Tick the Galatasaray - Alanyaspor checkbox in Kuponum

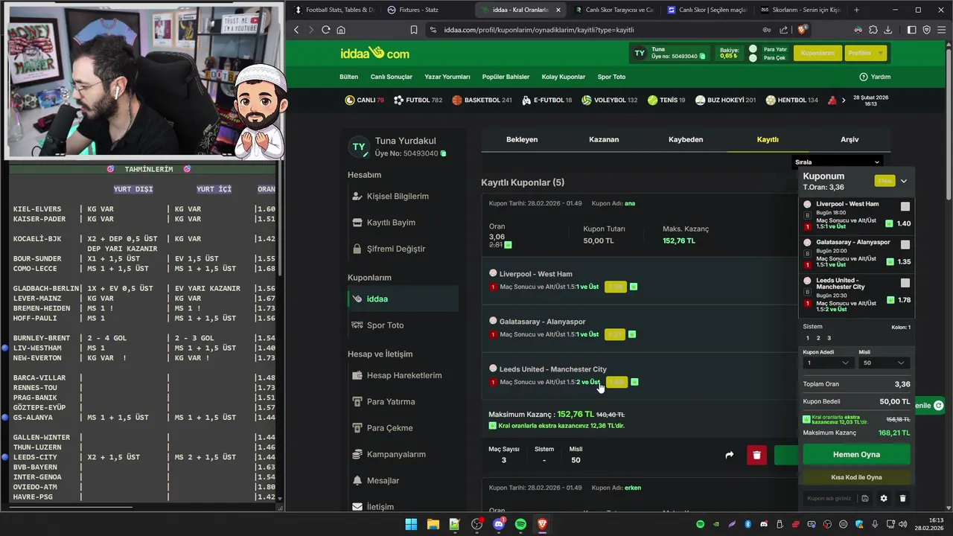pyautogui.click(x=905, y=244)
